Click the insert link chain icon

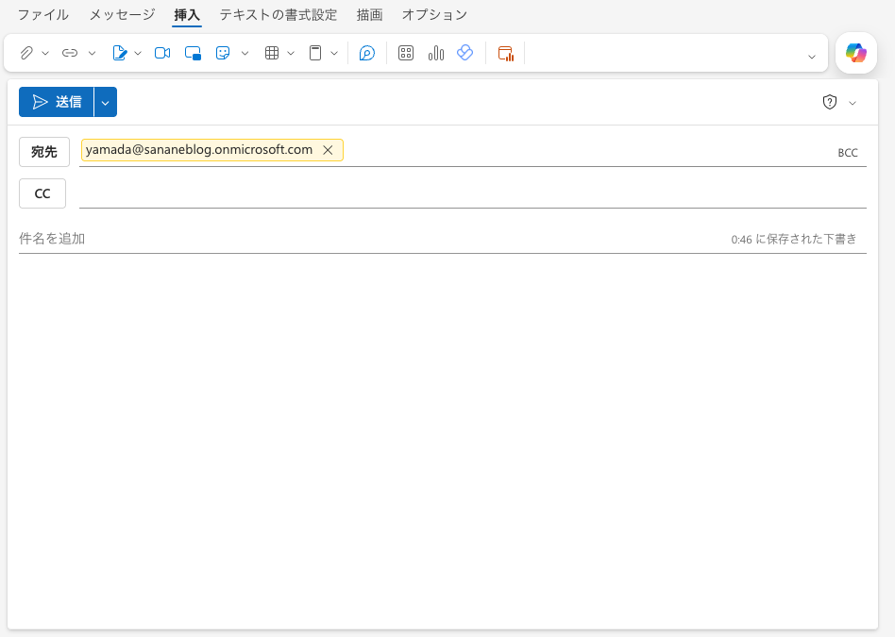pyautogui.click(x=70, y=53)
